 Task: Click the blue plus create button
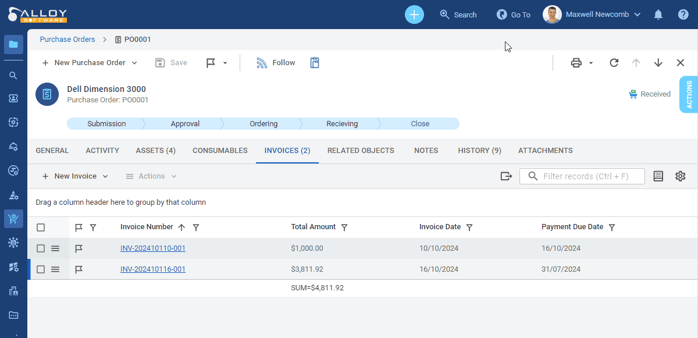(414, 15)
